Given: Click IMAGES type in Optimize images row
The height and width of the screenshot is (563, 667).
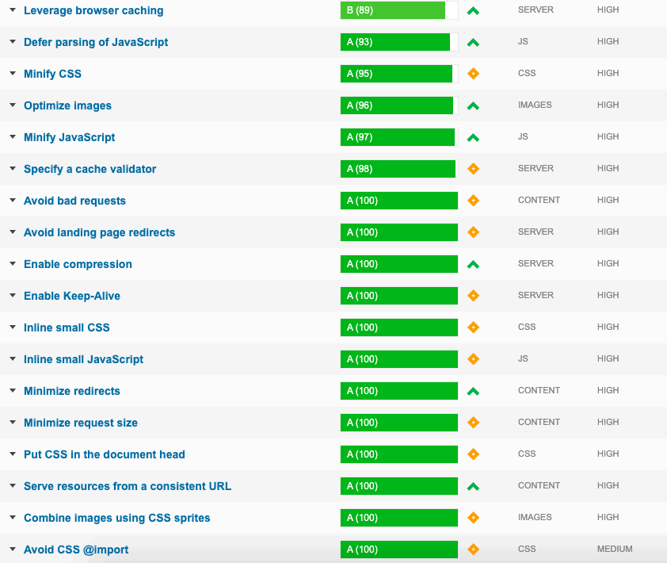Looking at the screenshot, I should point(535,105).
